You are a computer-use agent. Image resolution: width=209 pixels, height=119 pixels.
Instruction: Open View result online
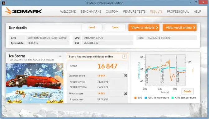pos(180,27)
